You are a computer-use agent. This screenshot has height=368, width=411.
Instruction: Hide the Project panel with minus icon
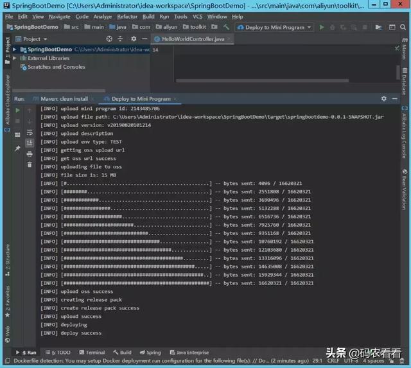(144, 39)
